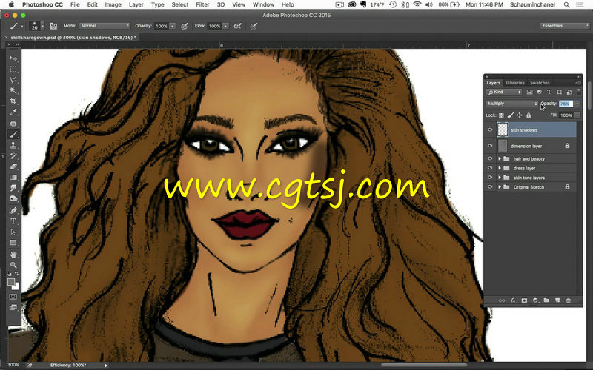The height and width of the screenshot is (370, 593).
Task: Open the Select menu
Action: point(179,4)
